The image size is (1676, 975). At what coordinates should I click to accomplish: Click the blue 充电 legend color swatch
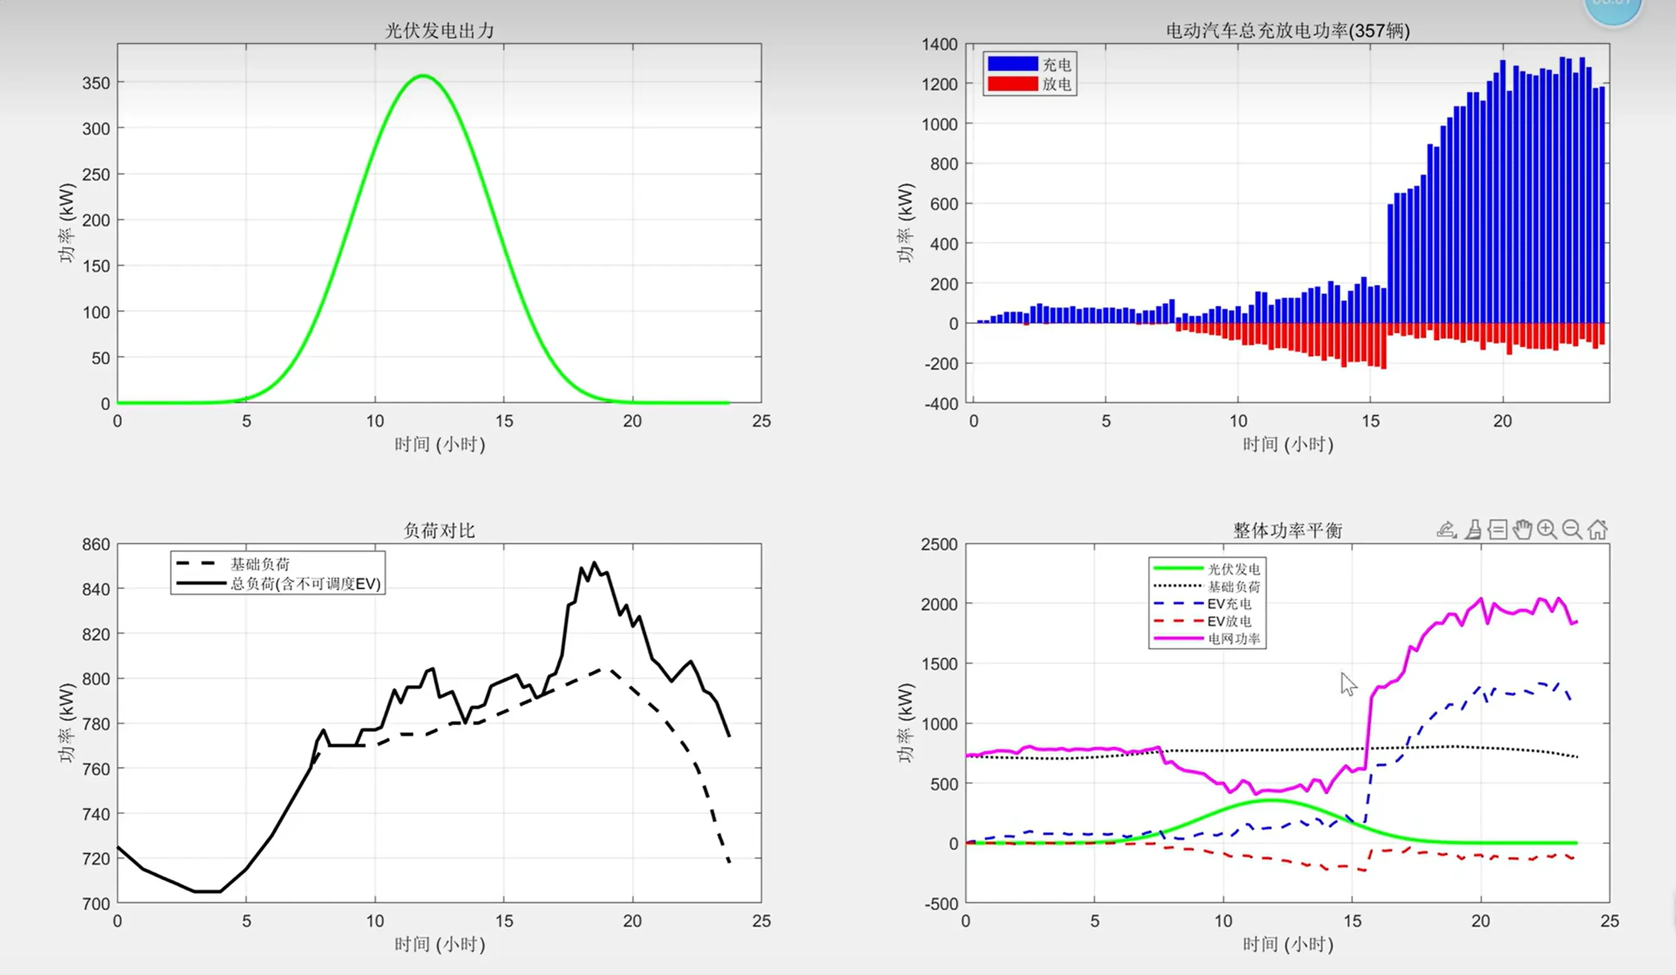click(x=1012, y=64)
